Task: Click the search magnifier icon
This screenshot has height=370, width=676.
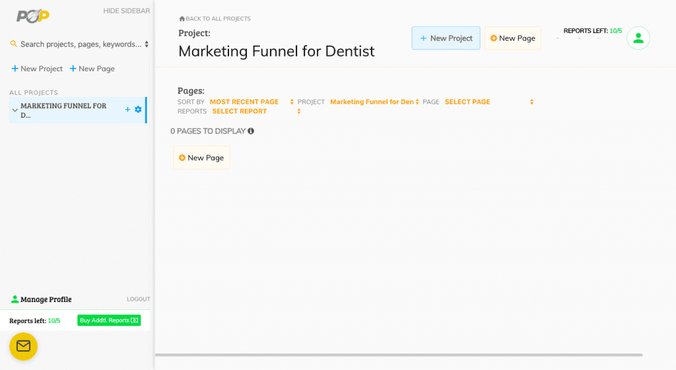Action: pyautogui.click(x=14, y=44)
